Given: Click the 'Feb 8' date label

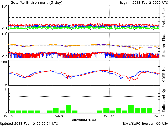Looking at the screenshot, I should click(8, 116).
